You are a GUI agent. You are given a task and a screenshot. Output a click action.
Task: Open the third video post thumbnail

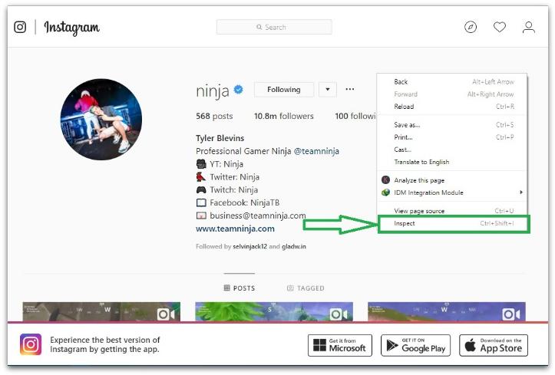(x=447, y=312)
